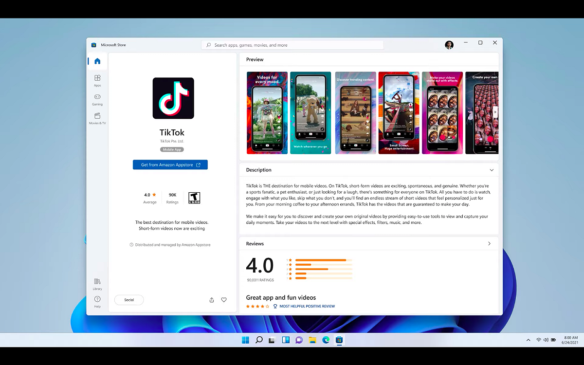Viewport: 584px width, 365px height.
Task: Click the distribution info icon
Action: tap(131, 245)
